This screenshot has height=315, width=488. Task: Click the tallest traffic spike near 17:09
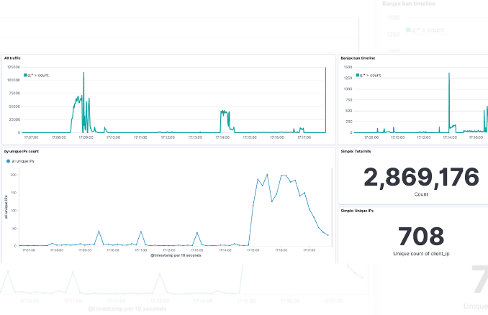pos(83,73)
